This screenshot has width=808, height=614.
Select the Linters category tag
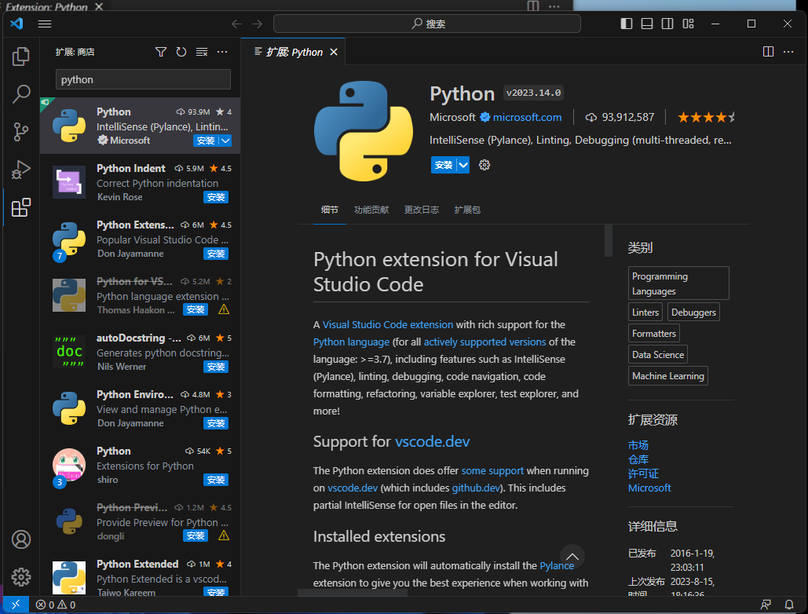[x=645, y=312]
